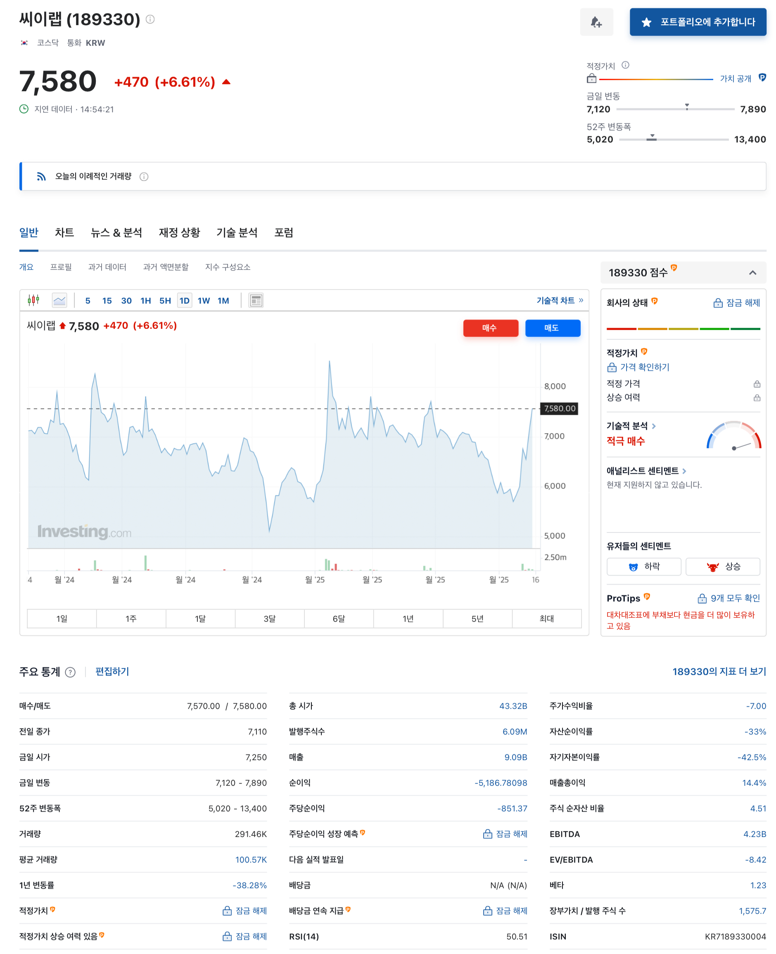Set the chart interval to 1M
776x954 pixels.
pyautogui.click(x=223, y=300)
